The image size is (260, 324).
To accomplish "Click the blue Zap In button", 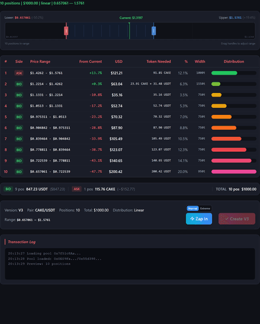I will tap(199, 219).
